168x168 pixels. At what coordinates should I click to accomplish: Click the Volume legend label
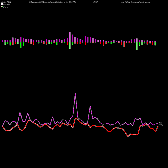tap(6, 5)
